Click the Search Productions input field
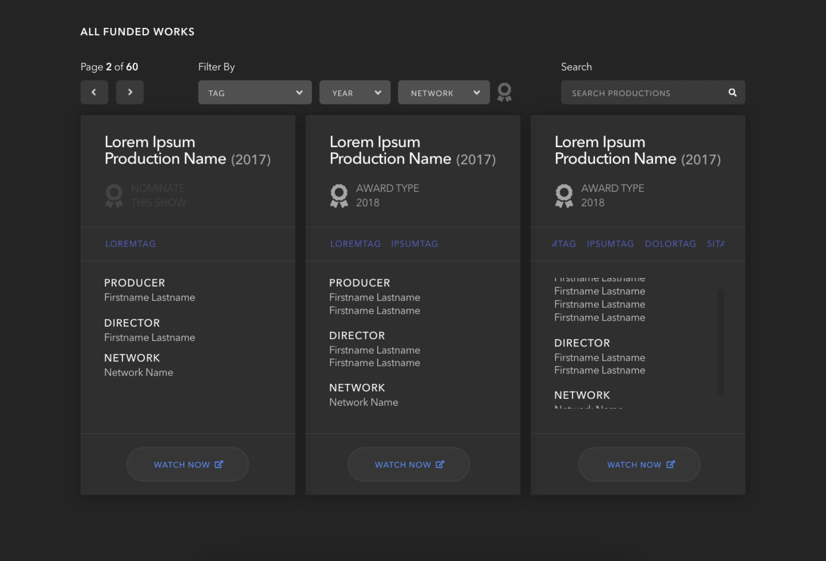This screenshot has width=826, height=561. [x=643, y=93]
